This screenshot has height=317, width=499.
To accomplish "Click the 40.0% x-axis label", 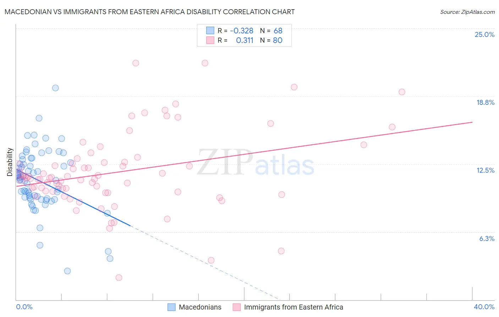I will tap(484, 307).
